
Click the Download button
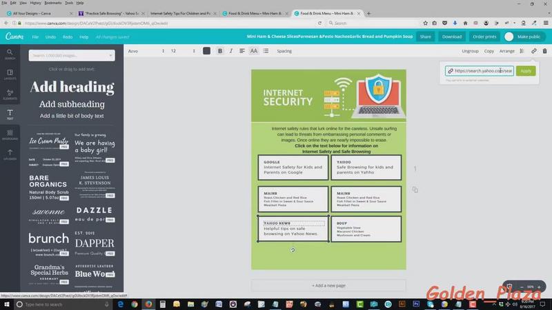tap(452, 37)
